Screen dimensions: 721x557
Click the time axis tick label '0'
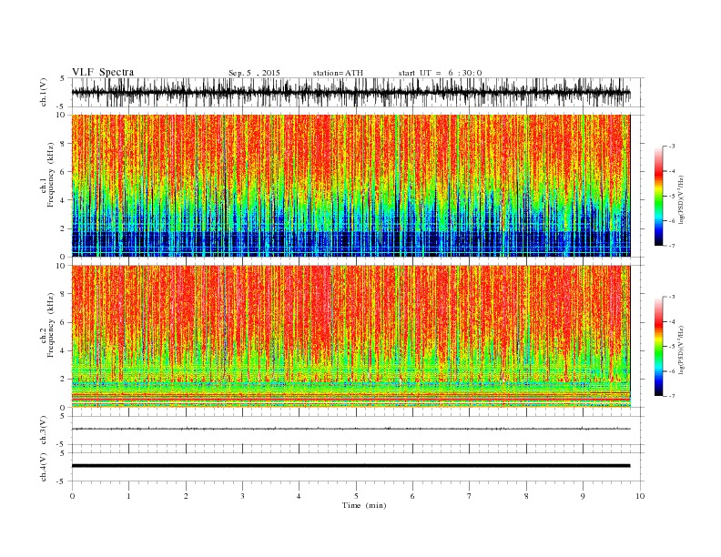[x=72, y=496]
